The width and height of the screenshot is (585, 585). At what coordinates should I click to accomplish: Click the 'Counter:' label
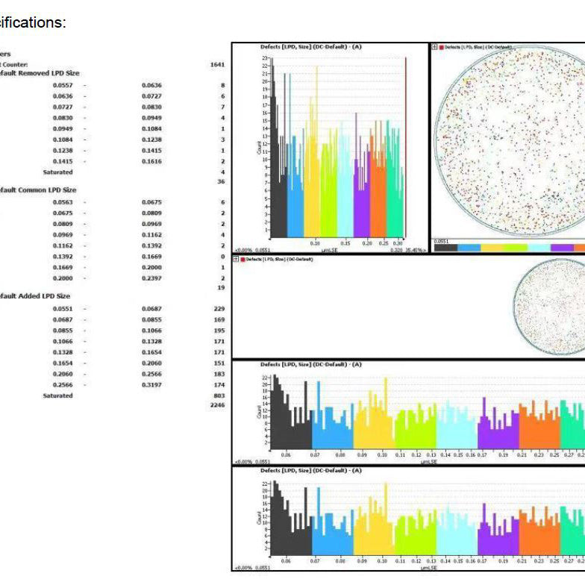pos(15,64)
